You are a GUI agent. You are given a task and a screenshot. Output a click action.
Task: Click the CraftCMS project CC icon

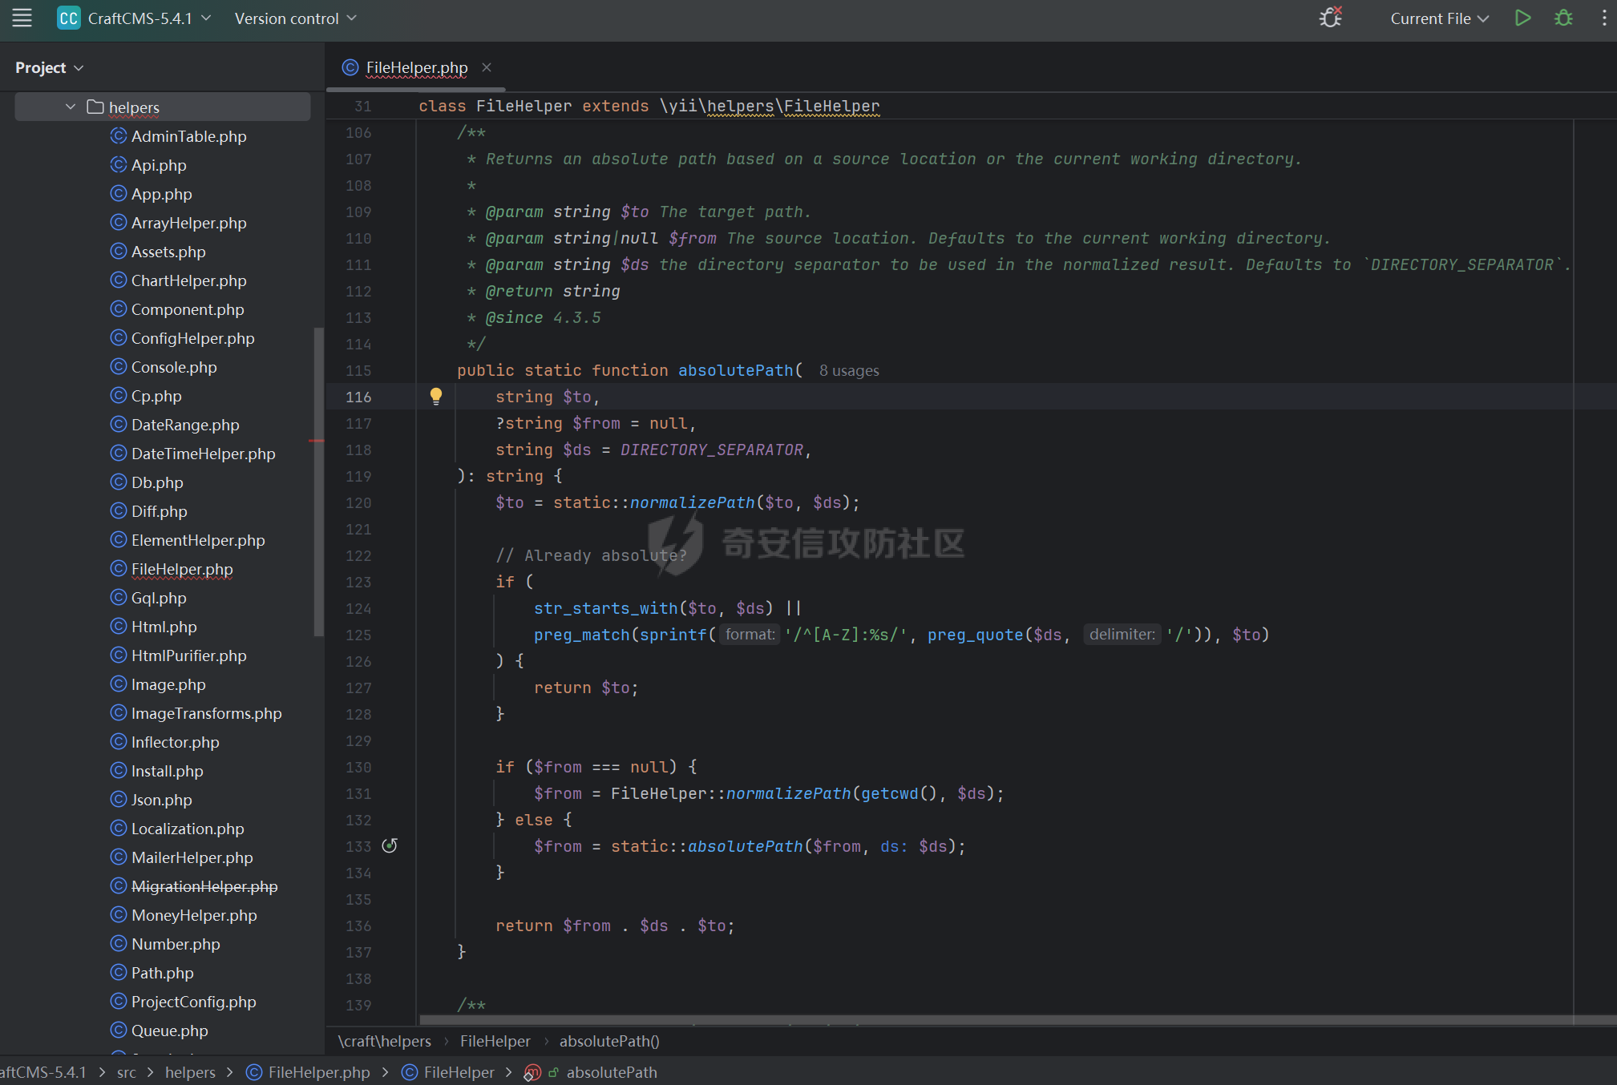68,18
